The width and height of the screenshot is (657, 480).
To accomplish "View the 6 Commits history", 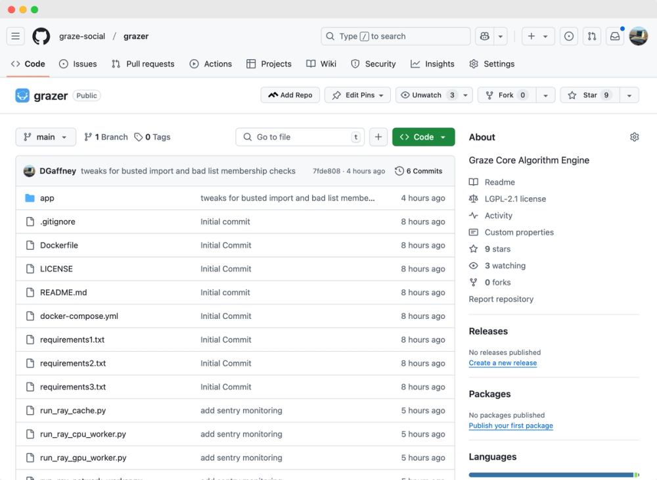I will click(419, 171).
